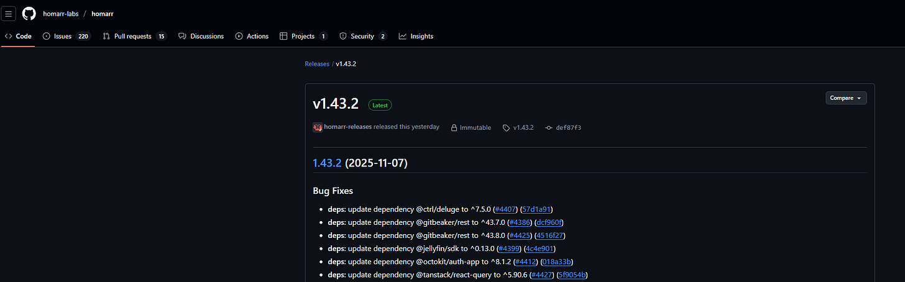
Task: Open pull request #4399
Action: (509, 248)
